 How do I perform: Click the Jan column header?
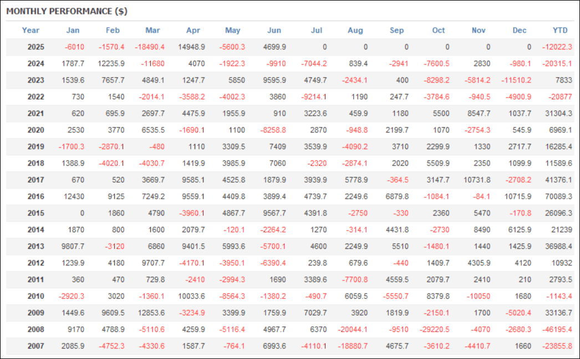click(x=73, y=30)
